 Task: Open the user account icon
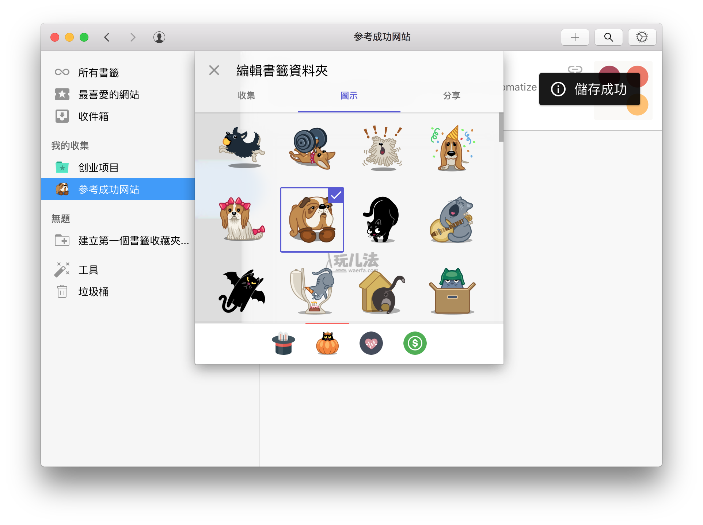coord(159,37)
